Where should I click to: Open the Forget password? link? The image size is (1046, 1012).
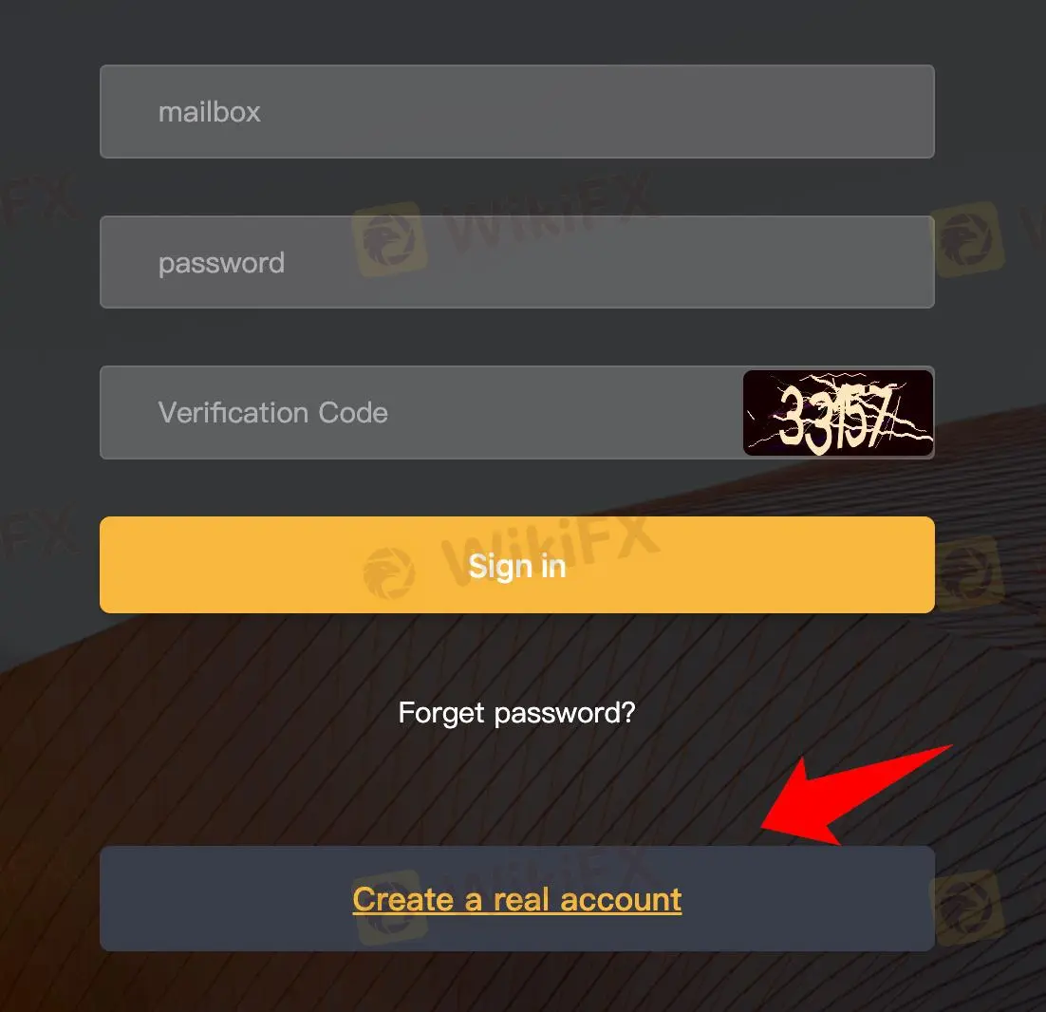tap(517, 713)
